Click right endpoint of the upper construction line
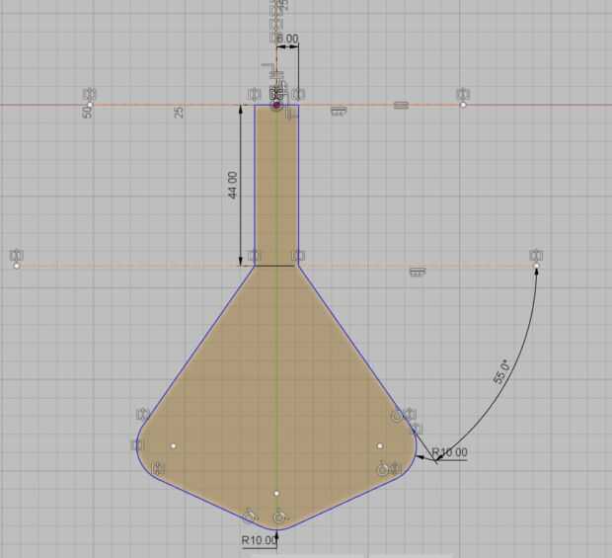Viewport: 612px width, 558px height. click(x=463, y=105)
